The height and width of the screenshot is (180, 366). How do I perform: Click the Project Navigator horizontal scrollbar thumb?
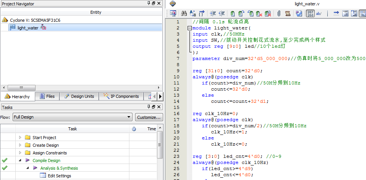pyautogui.click(x=21, y=88)
